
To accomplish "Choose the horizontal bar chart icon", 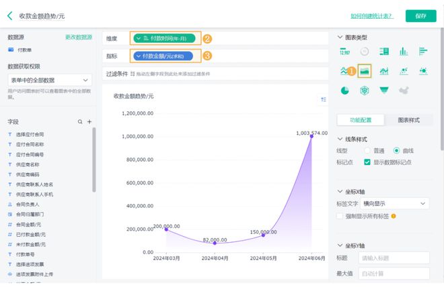I will click(423, 51).
